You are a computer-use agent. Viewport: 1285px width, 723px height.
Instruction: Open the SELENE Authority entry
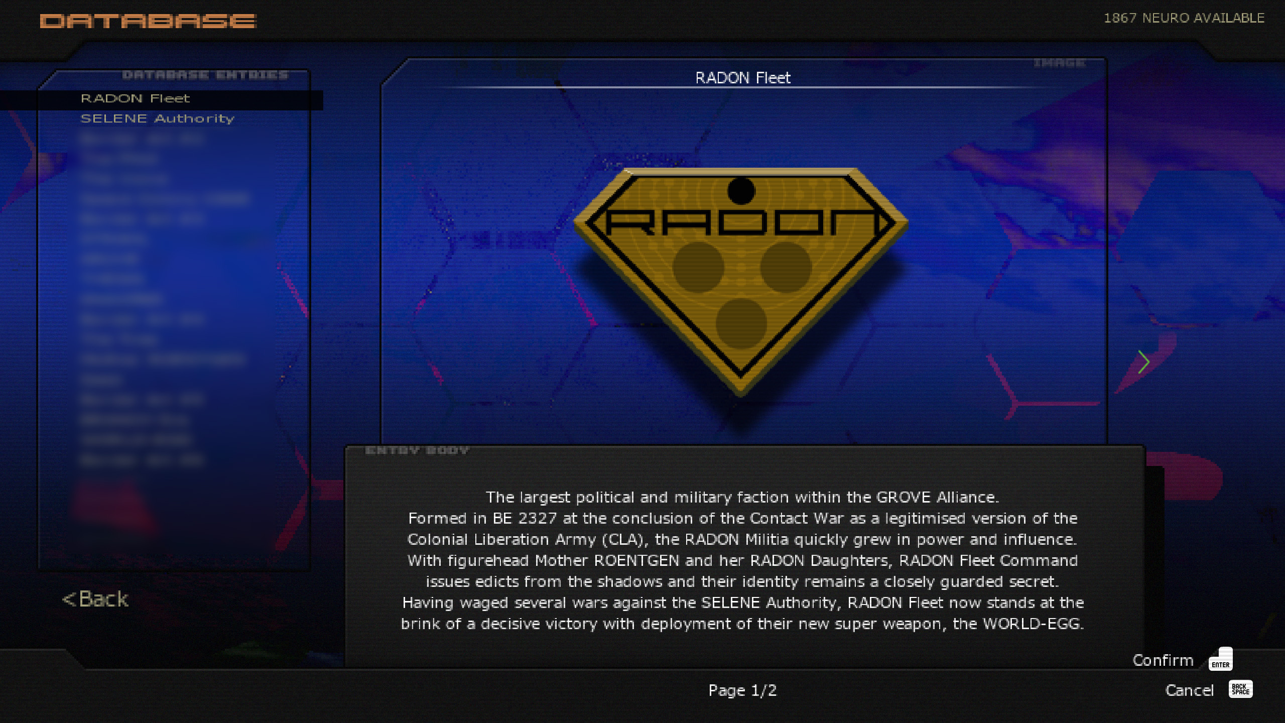[157, 118]
